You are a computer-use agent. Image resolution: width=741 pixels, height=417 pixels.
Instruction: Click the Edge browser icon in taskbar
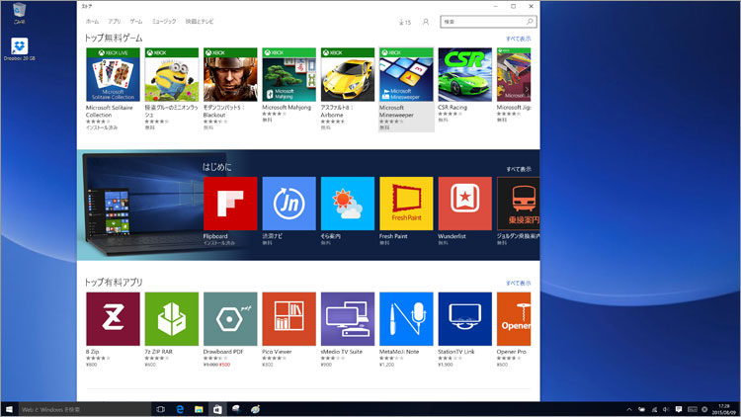pyautogui.click(x=180, y=408)
